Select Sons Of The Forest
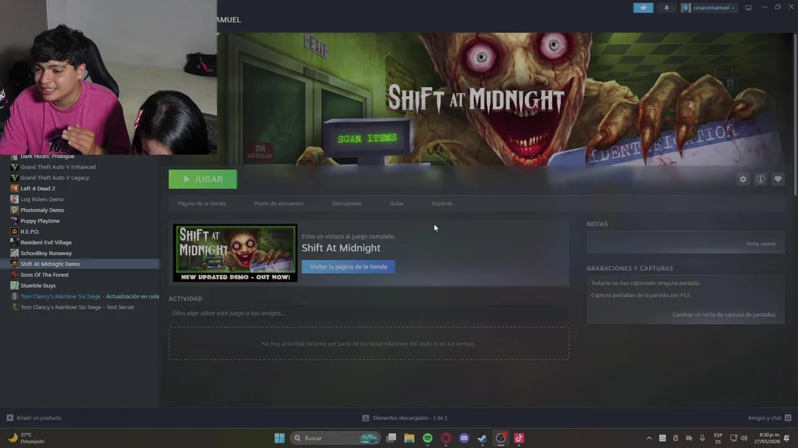Image resolution: width=798 pixels, height=448 pixels. tap(44, 274)
